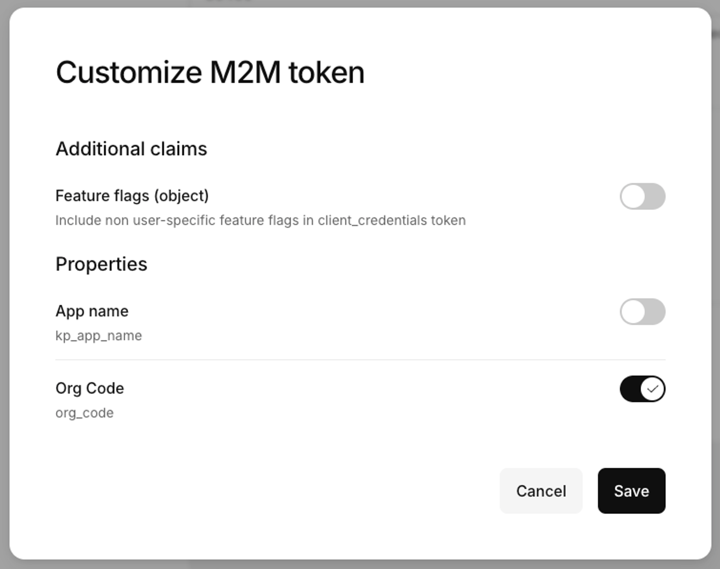Select the App name label
The height and width of the screenshot is (569, 720).
(x=92, y=311)
